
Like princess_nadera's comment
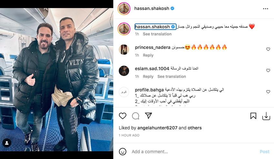pos(268,49)
